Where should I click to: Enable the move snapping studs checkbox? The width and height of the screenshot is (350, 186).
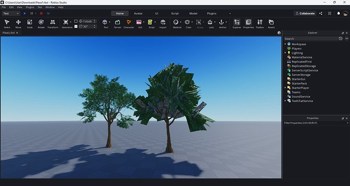[76, 21]
